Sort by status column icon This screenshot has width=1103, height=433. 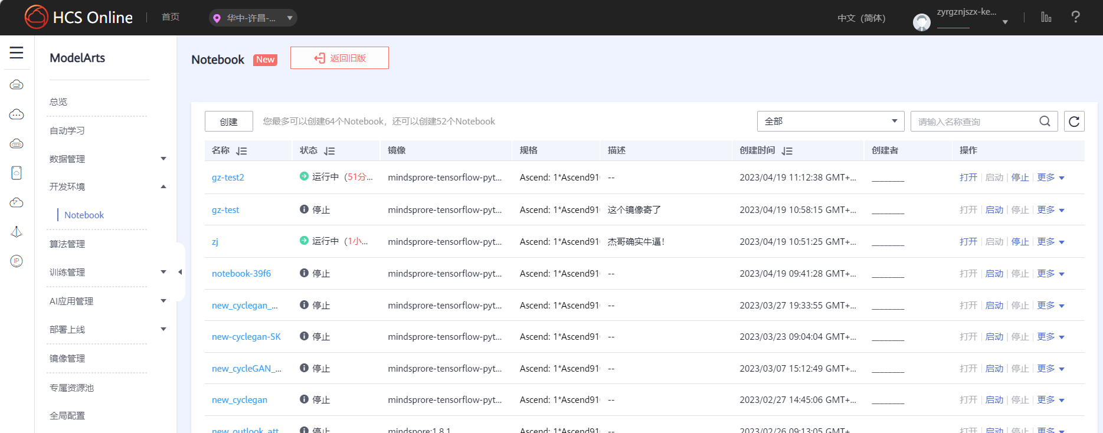[x=329, y=151]
